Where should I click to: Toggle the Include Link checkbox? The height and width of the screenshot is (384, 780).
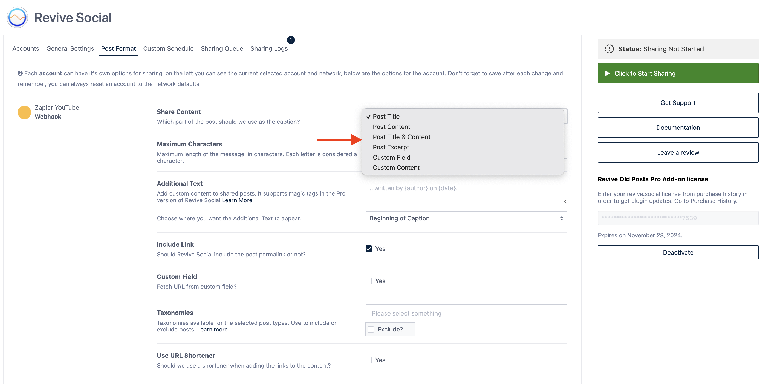point(368,249)
